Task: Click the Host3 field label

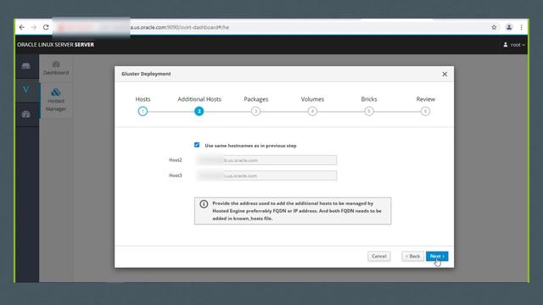Action: [x=176, y=175]
